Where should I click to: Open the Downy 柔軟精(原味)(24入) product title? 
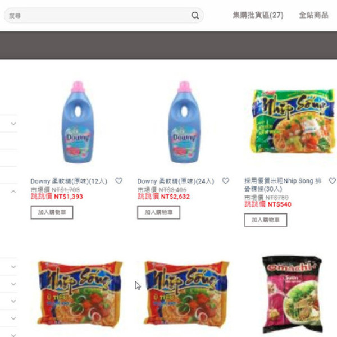pos(176,181)
